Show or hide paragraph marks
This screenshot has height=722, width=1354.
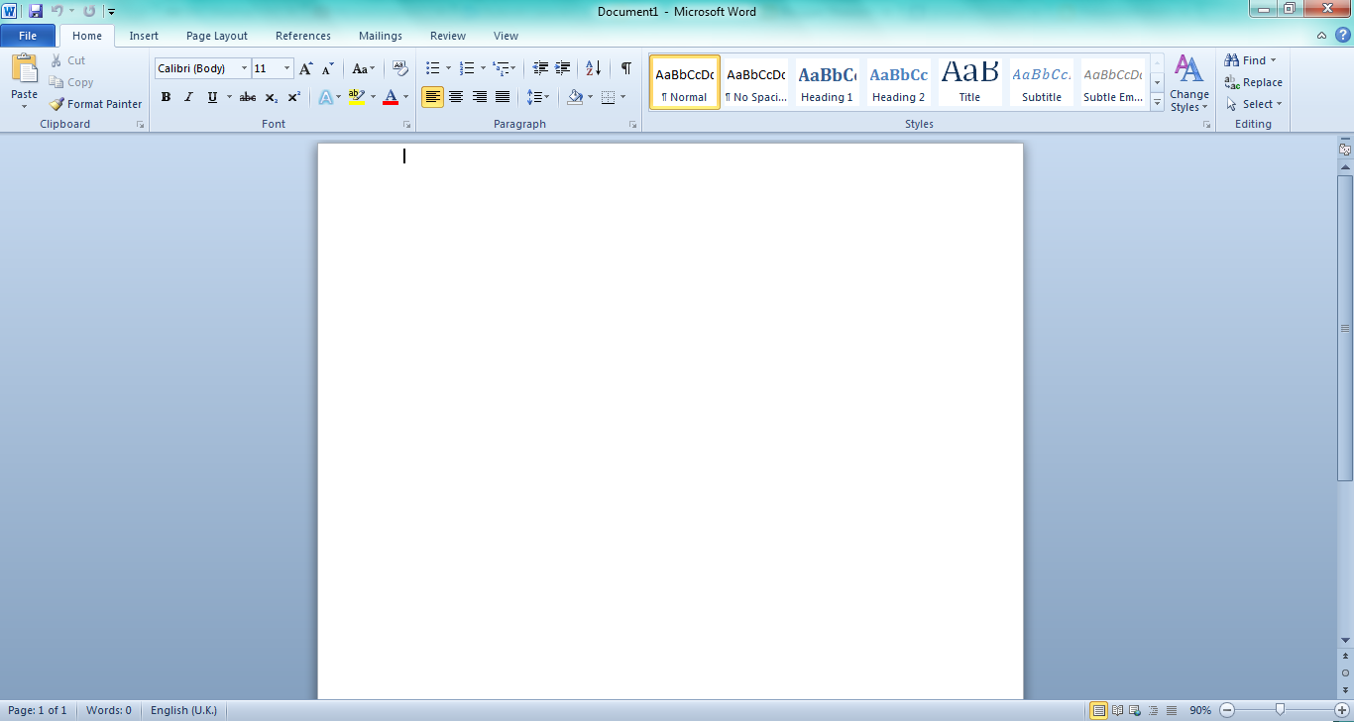625,68
